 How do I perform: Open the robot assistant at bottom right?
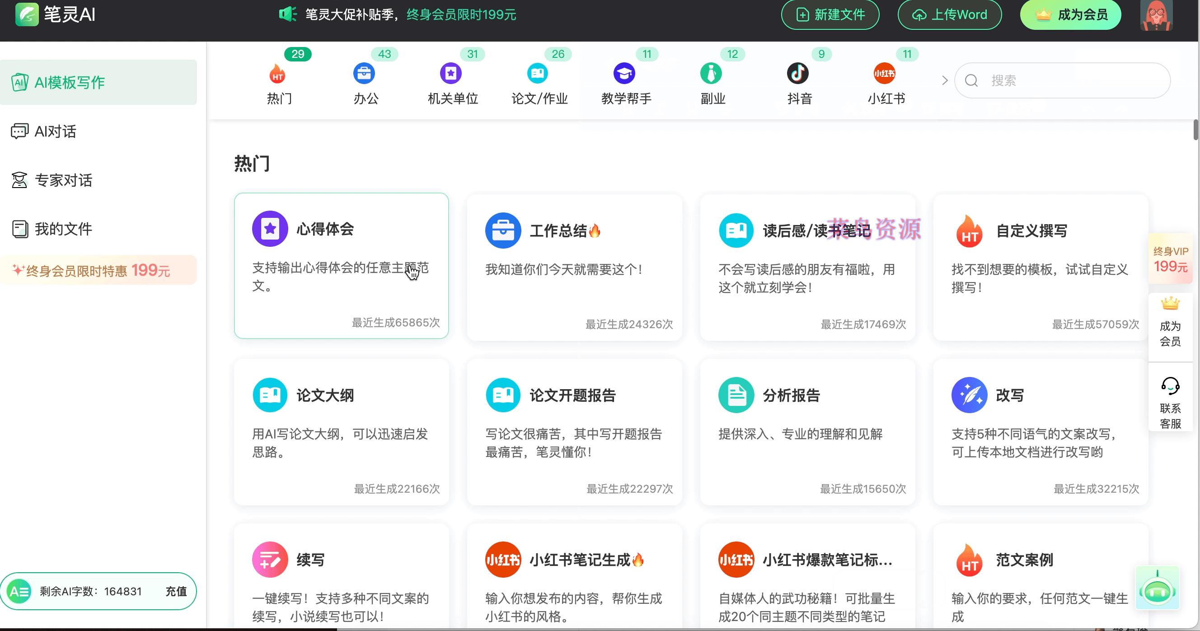1157,589
